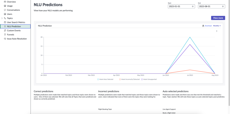Screen dimensions: 230x114
Task: Click the Start date input field
Action: [181, 6]
